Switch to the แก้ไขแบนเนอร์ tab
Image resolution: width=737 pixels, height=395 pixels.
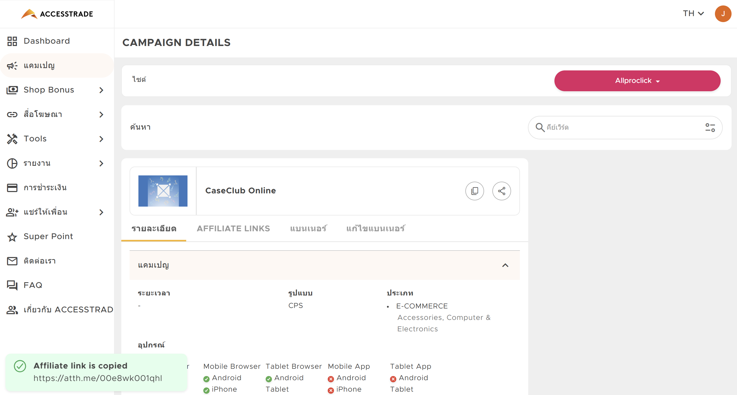(x=376, y=228)
